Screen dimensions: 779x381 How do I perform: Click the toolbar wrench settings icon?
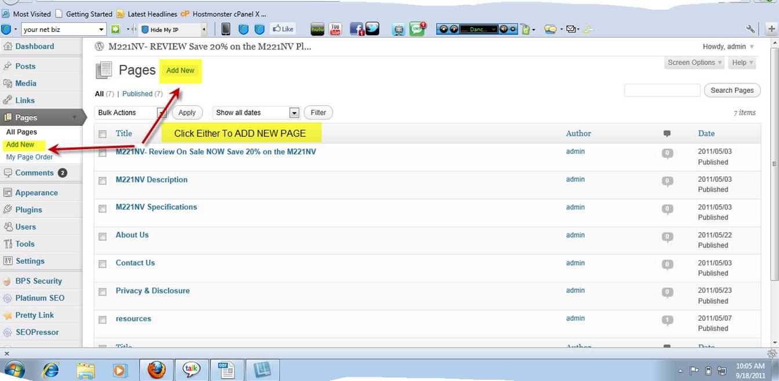click(751, 29)
